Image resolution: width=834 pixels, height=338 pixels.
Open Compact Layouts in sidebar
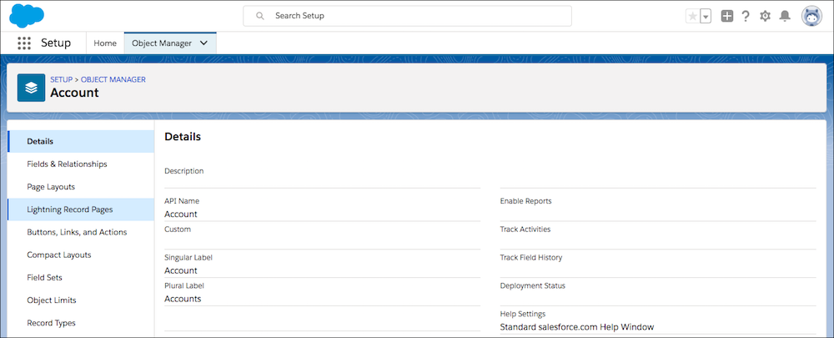(81, 255)
